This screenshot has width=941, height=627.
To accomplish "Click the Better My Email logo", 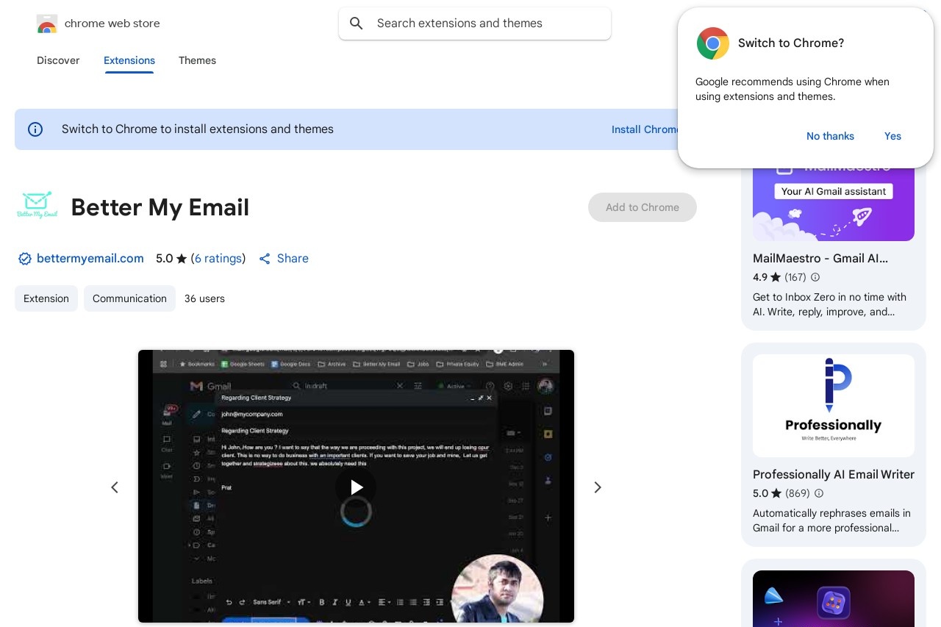I will pyautogui.click(x=37, y=205).
